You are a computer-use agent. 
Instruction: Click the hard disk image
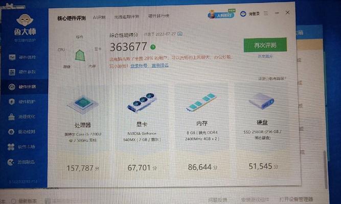(262, 101)
